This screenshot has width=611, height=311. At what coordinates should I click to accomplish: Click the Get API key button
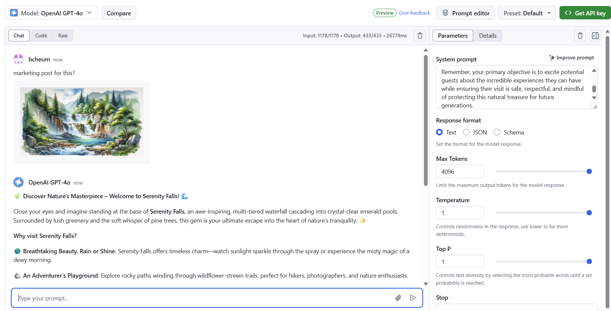585,13
